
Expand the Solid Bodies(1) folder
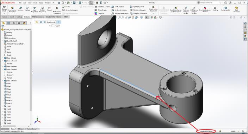tap(2, 41)
